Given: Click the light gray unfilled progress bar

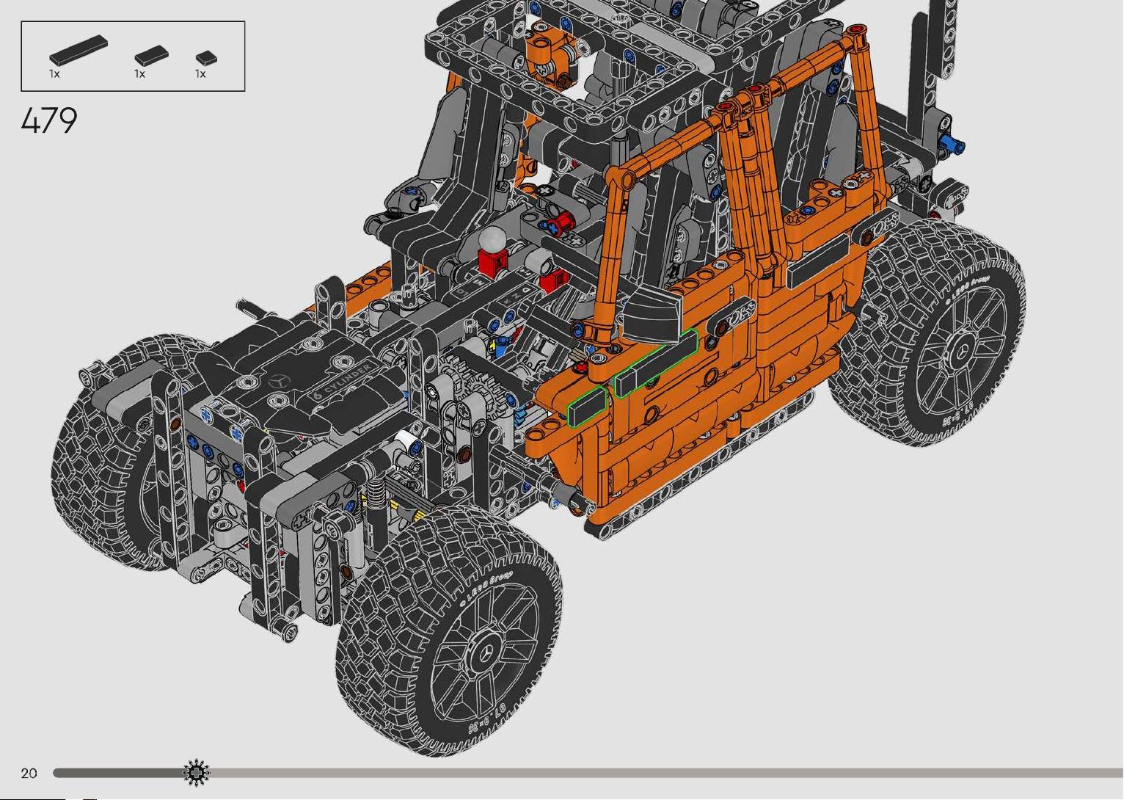Looking at the screenshot, I should [x=666, y=772].
